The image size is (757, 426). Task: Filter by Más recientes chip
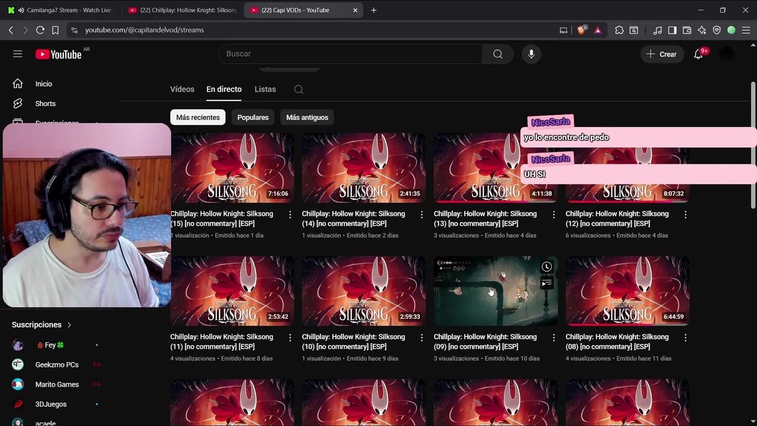coord(198,117)
